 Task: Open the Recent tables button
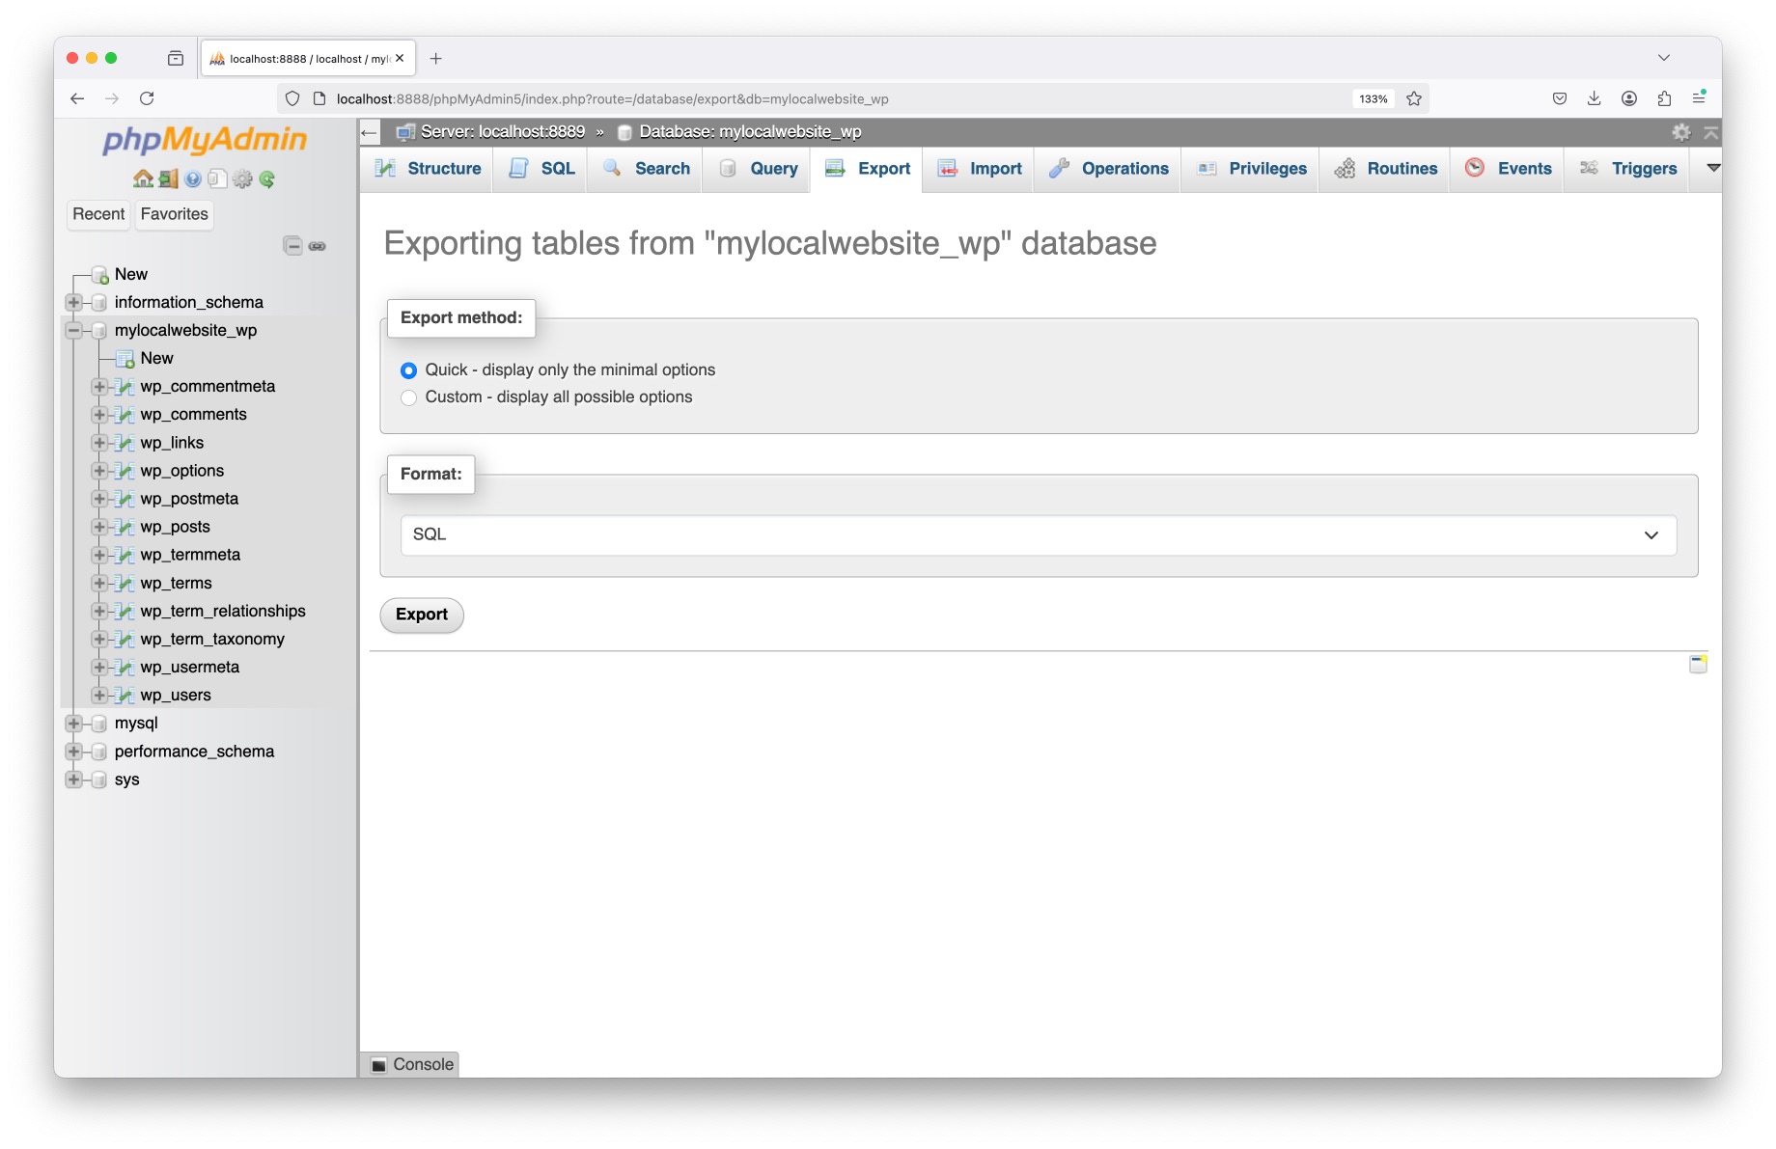(x=98, y=214)
